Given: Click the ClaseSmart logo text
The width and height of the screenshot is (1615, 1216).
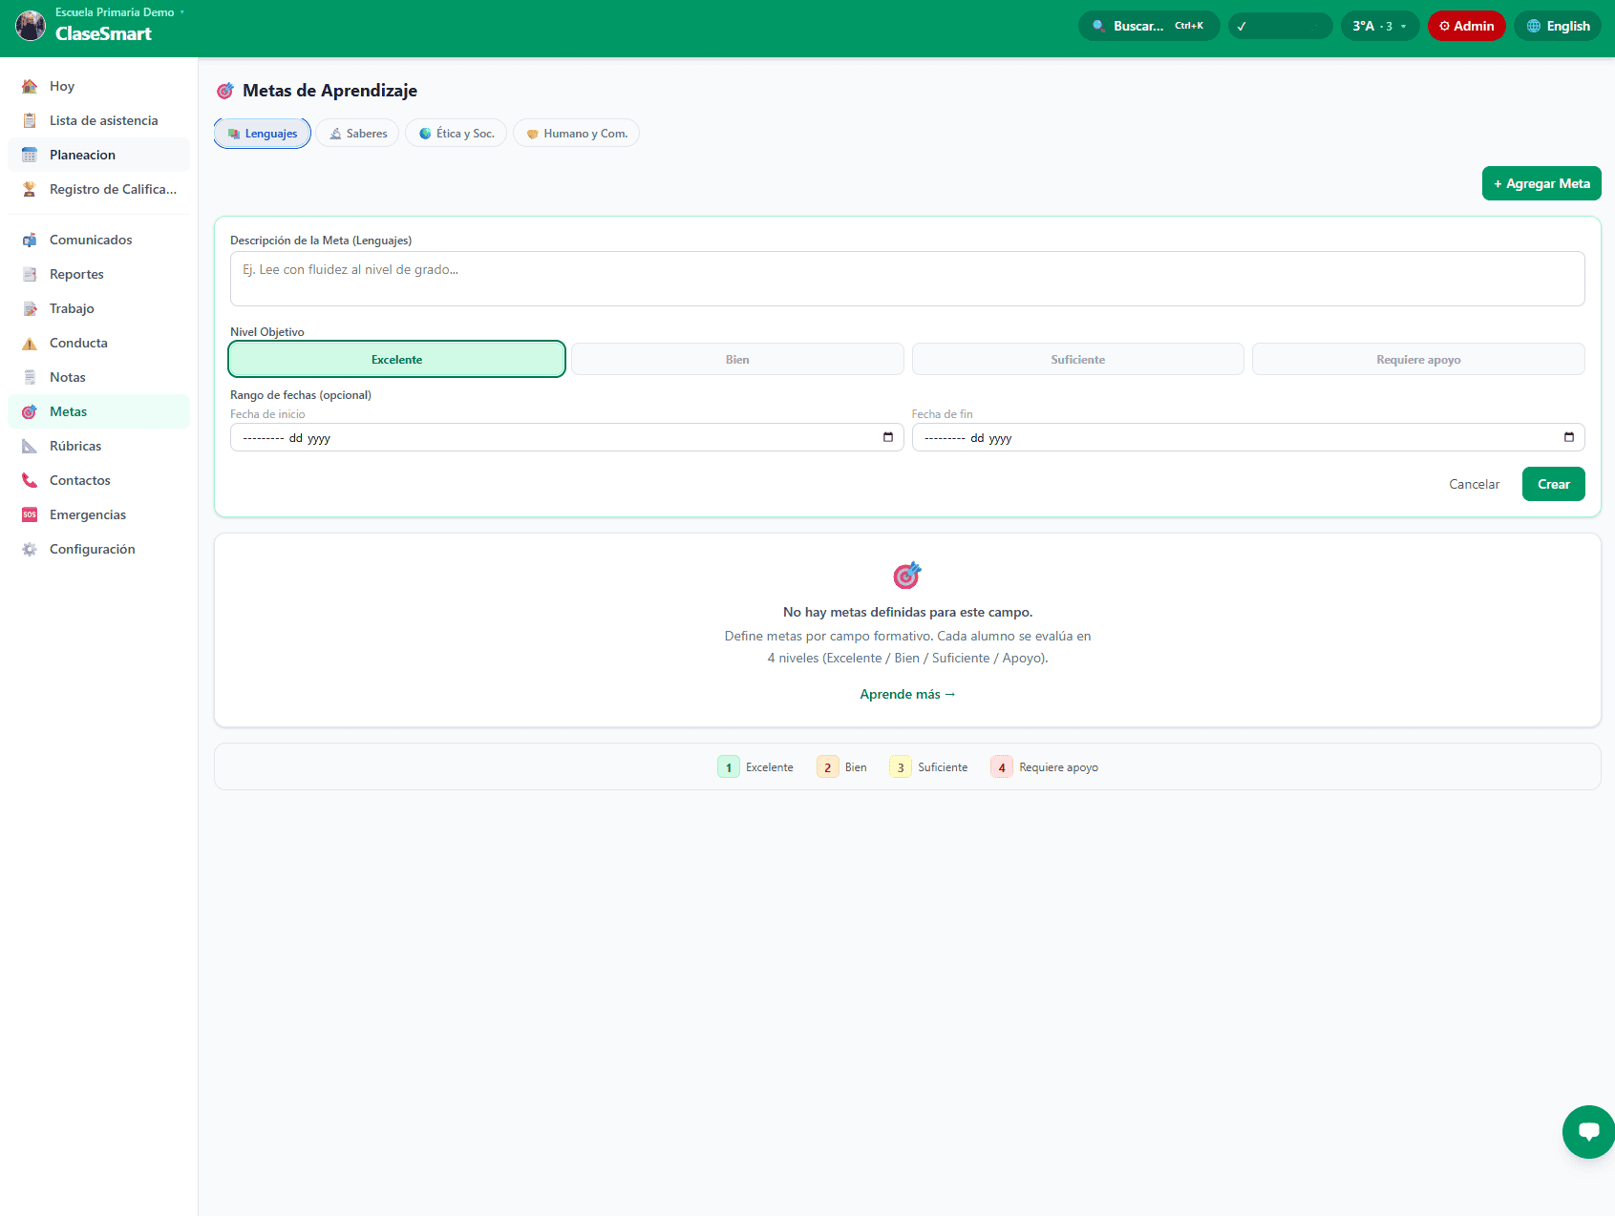Looking at the screenshot, I should 103,33.
